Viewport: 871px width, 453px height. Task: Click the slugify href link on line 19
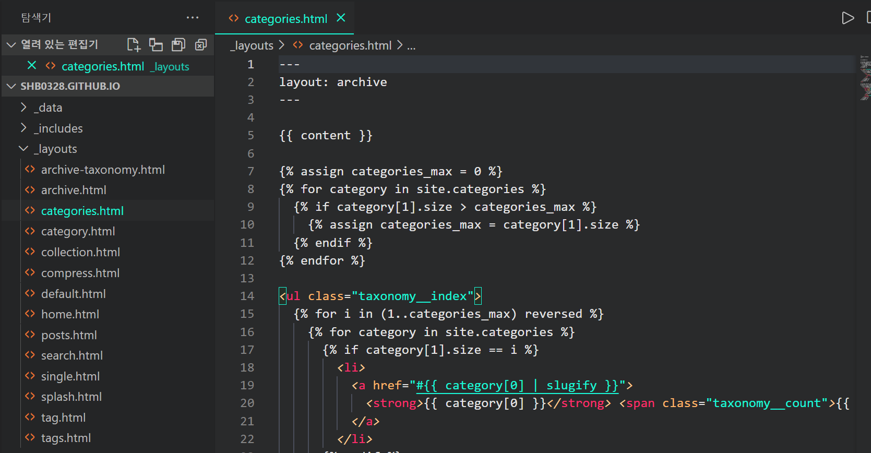click(x=517, y=385)
